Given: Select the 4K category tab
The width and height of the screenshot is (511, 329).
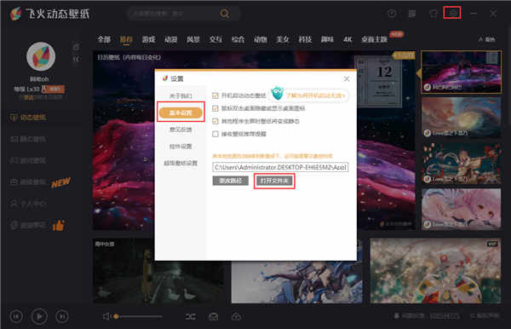Looking at the screenshot, I should [347, 39].
